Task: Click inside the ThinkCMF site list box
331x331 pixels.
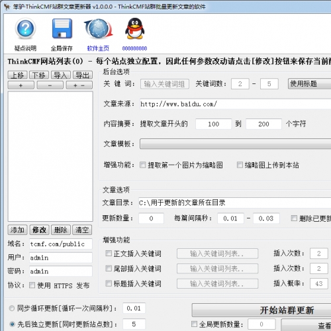Action: pos(50,156)
